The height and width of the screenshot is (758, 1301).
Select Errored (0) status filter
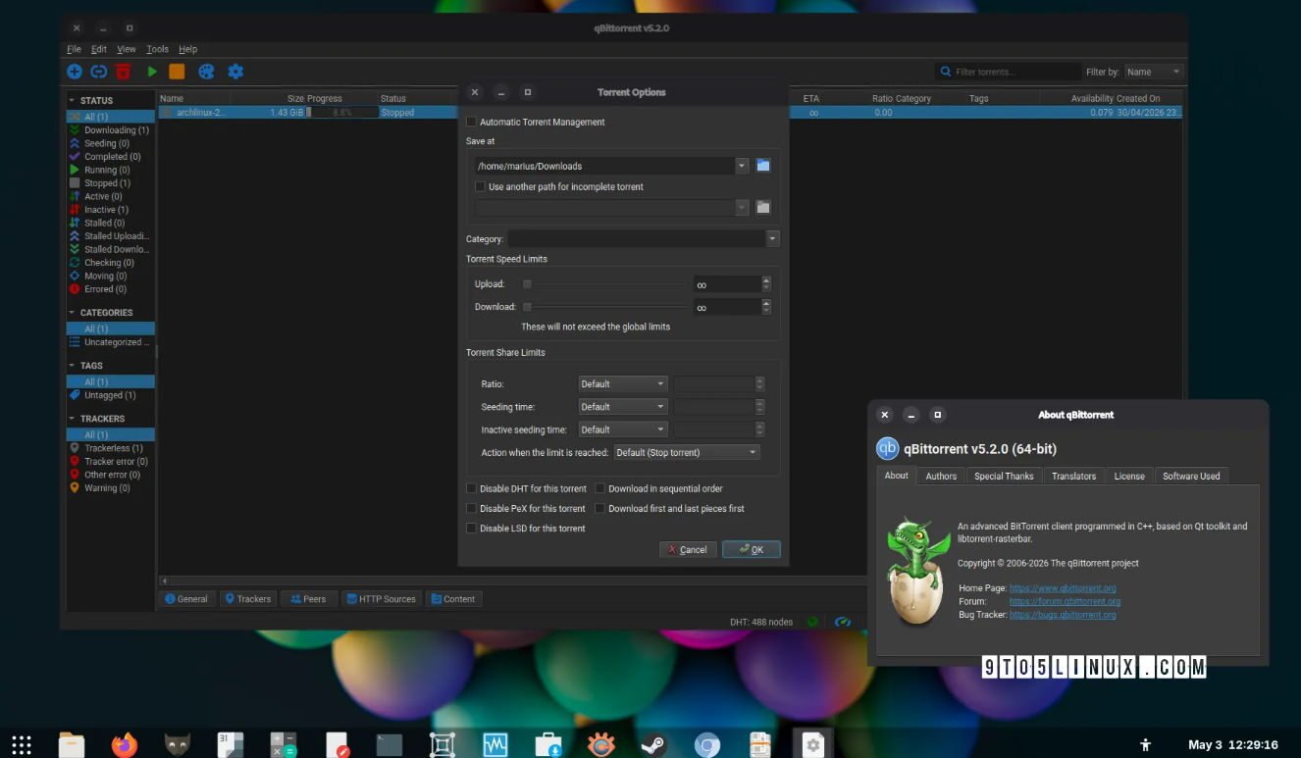(110, 289)
